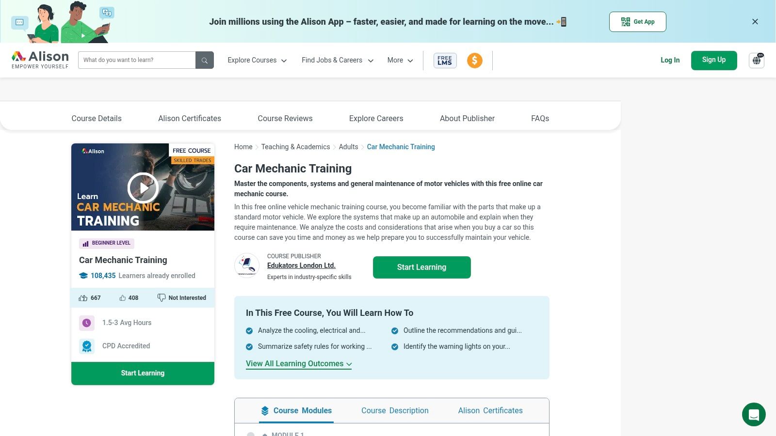The height and width of the screenshot is (436, 776).
Task: Click the purple clock duration icon
Action: 87,323
